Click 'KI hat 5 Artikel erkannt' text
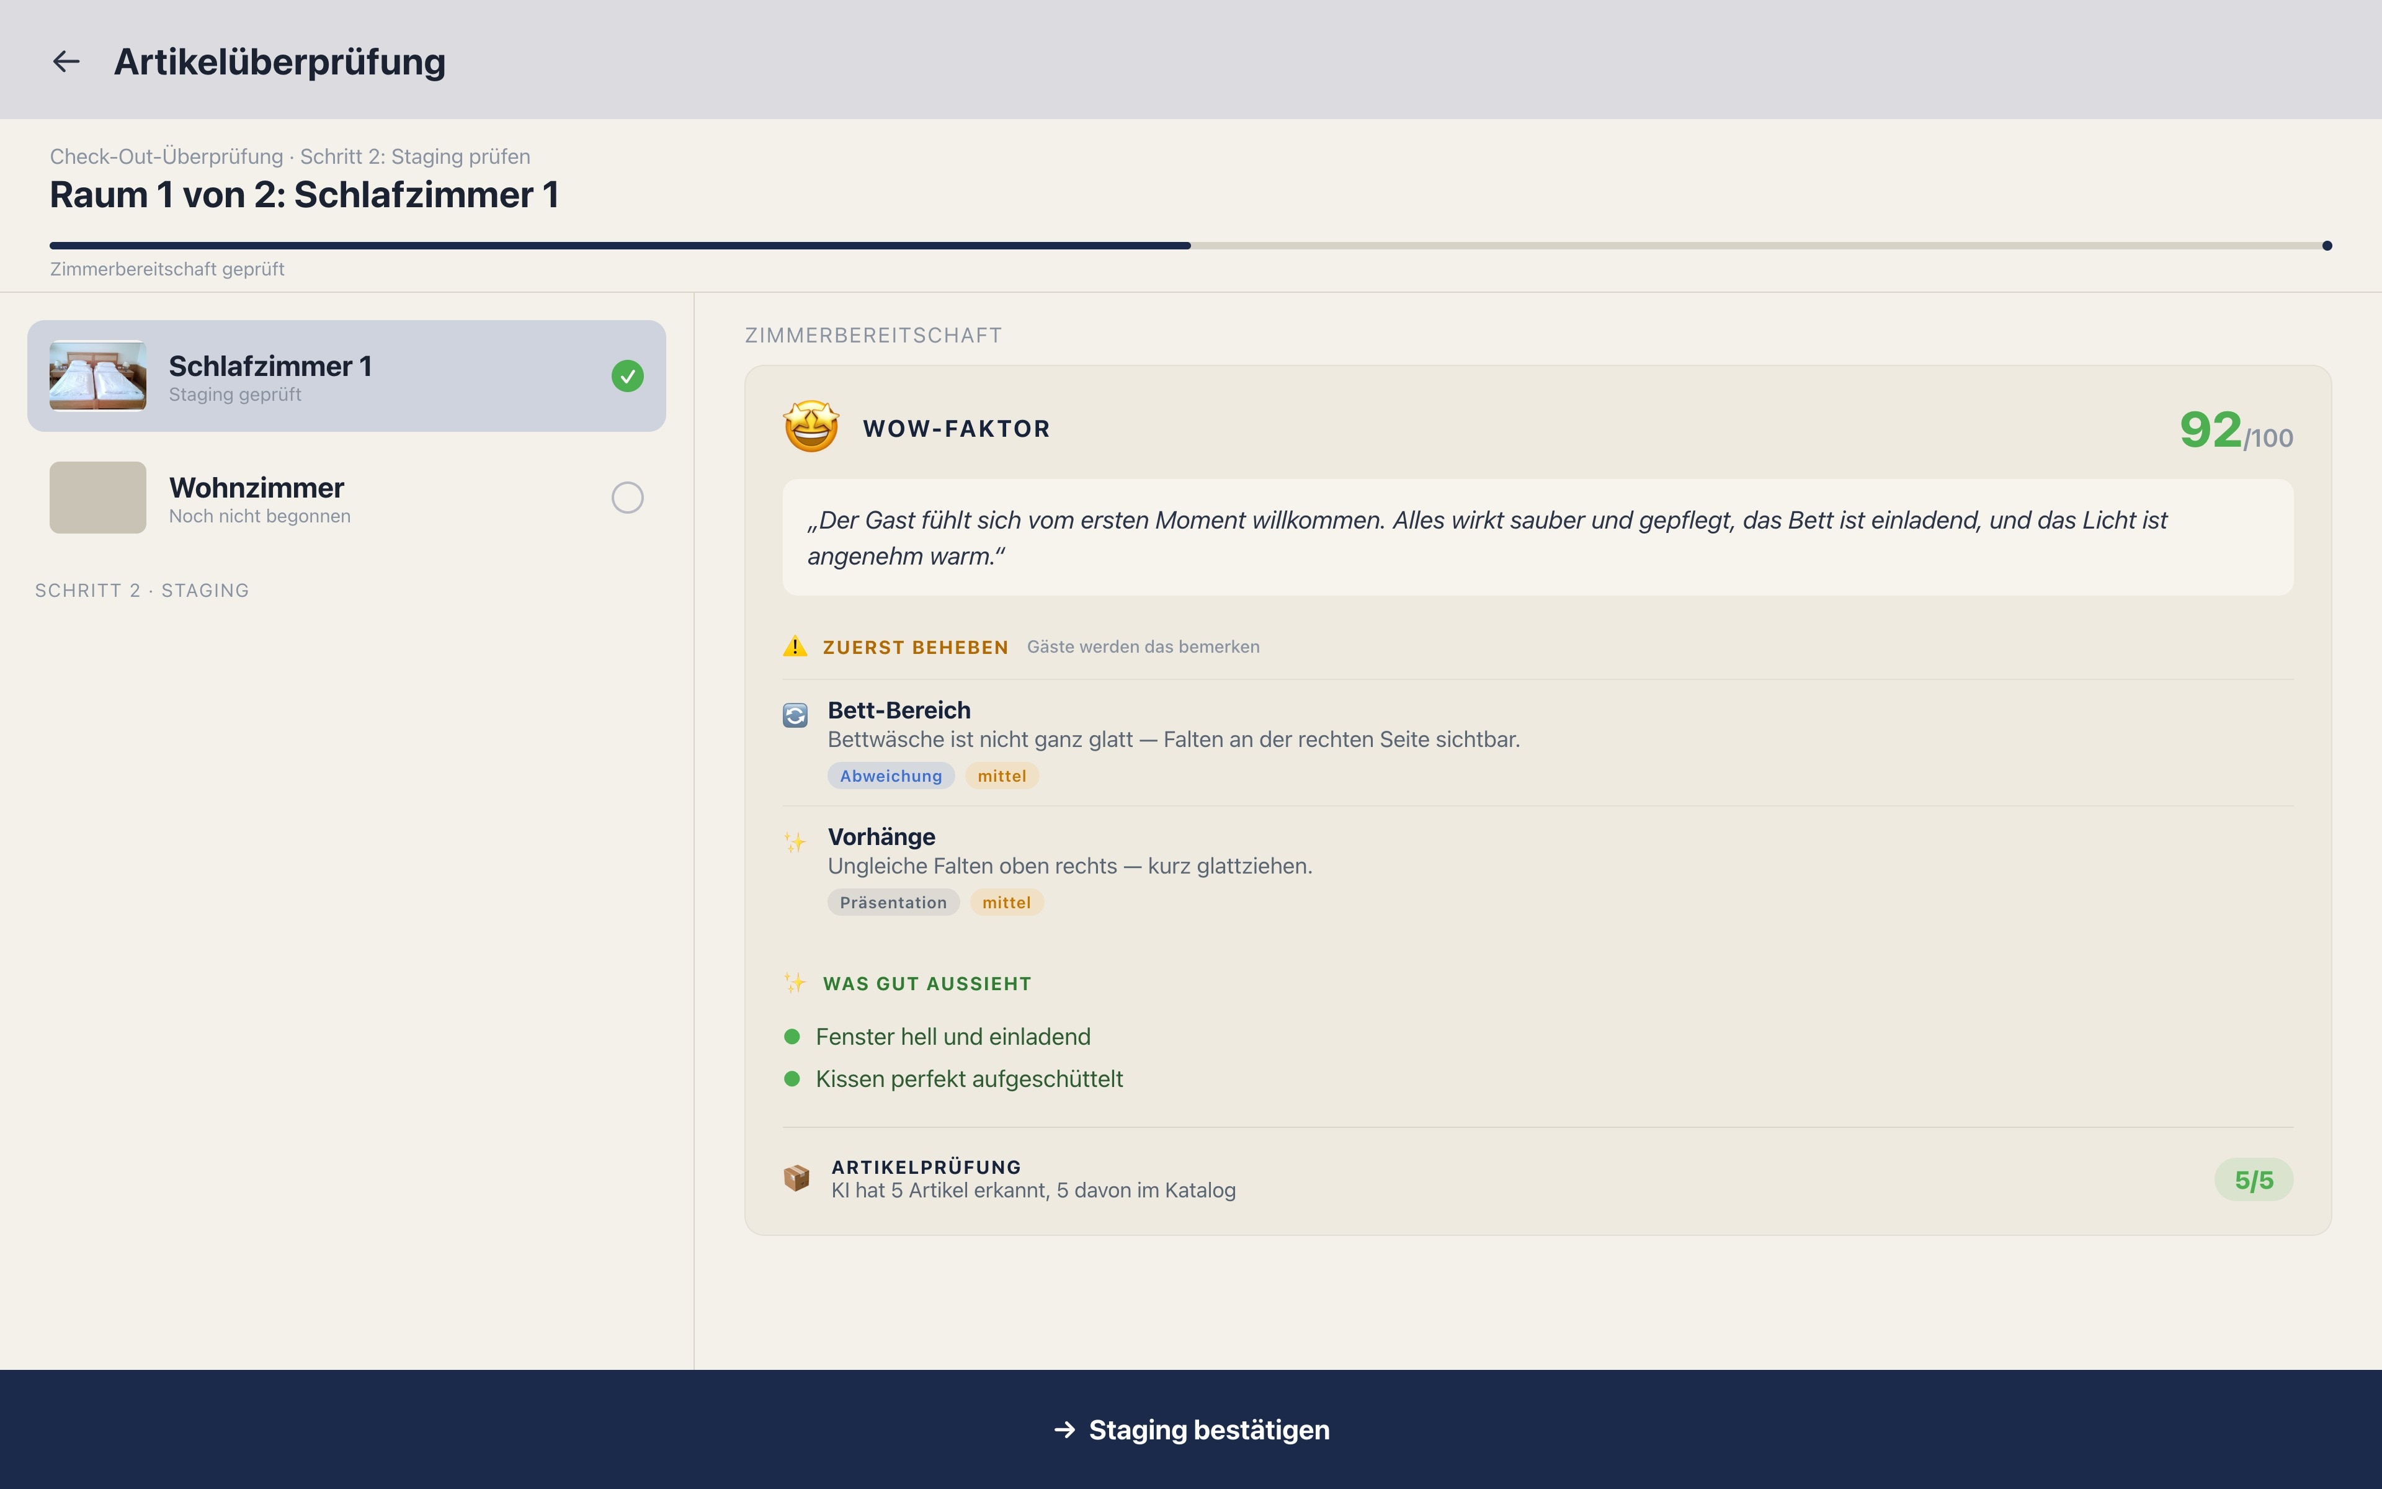The height and width of the screenshot is (1489, 2382). point(1033,1189)
